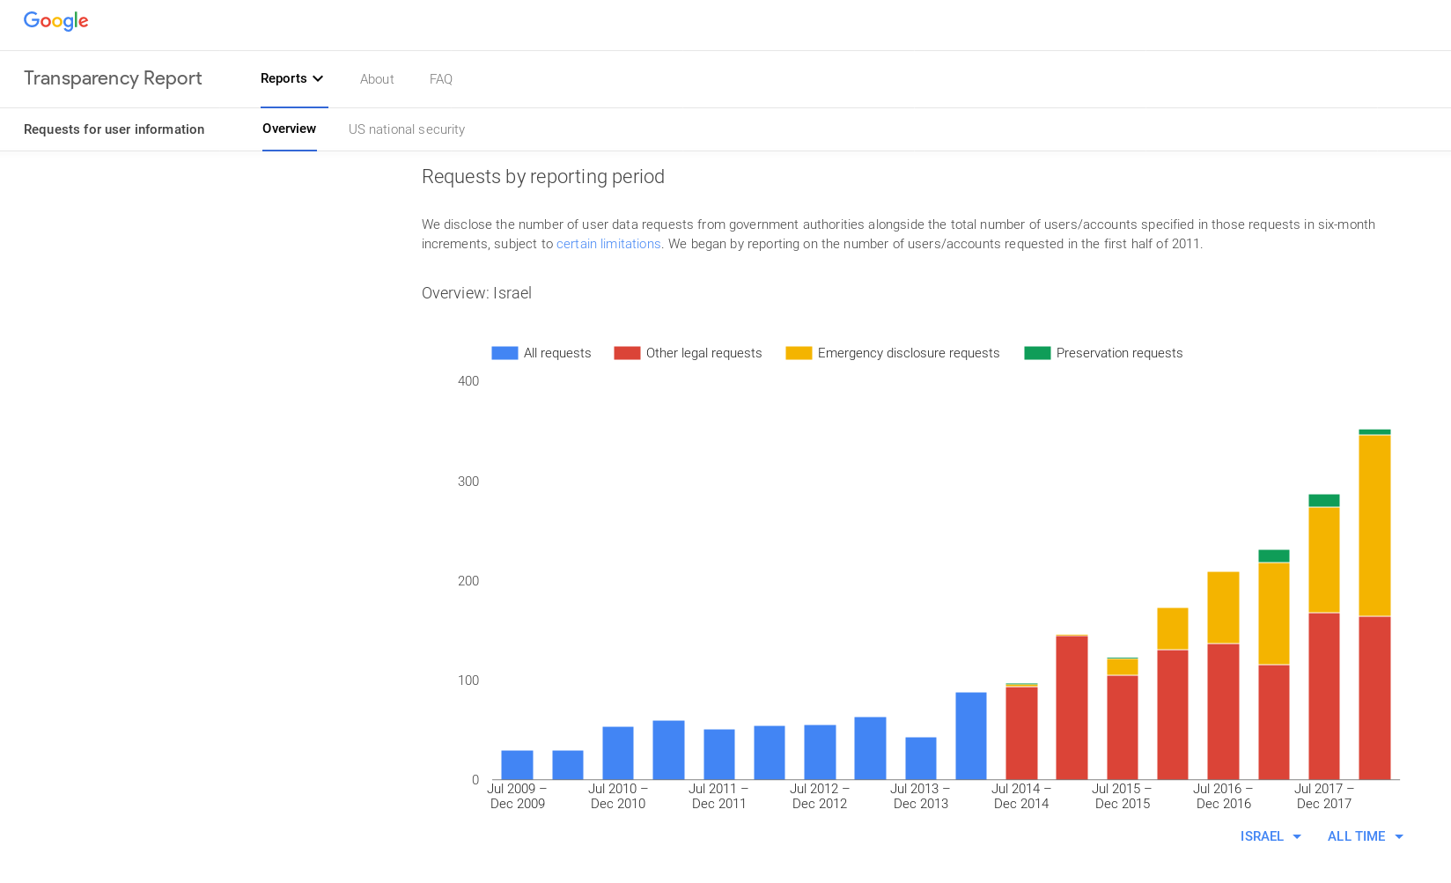
Task: Toggle Other legal requests legend swatch
Action: click(x=627, y=353)
